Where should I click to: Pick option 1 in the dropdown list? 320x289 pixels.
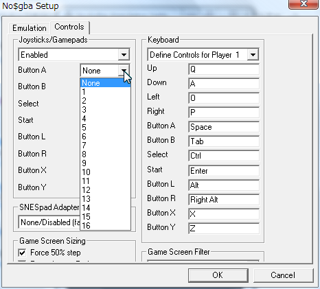(105, 92)
